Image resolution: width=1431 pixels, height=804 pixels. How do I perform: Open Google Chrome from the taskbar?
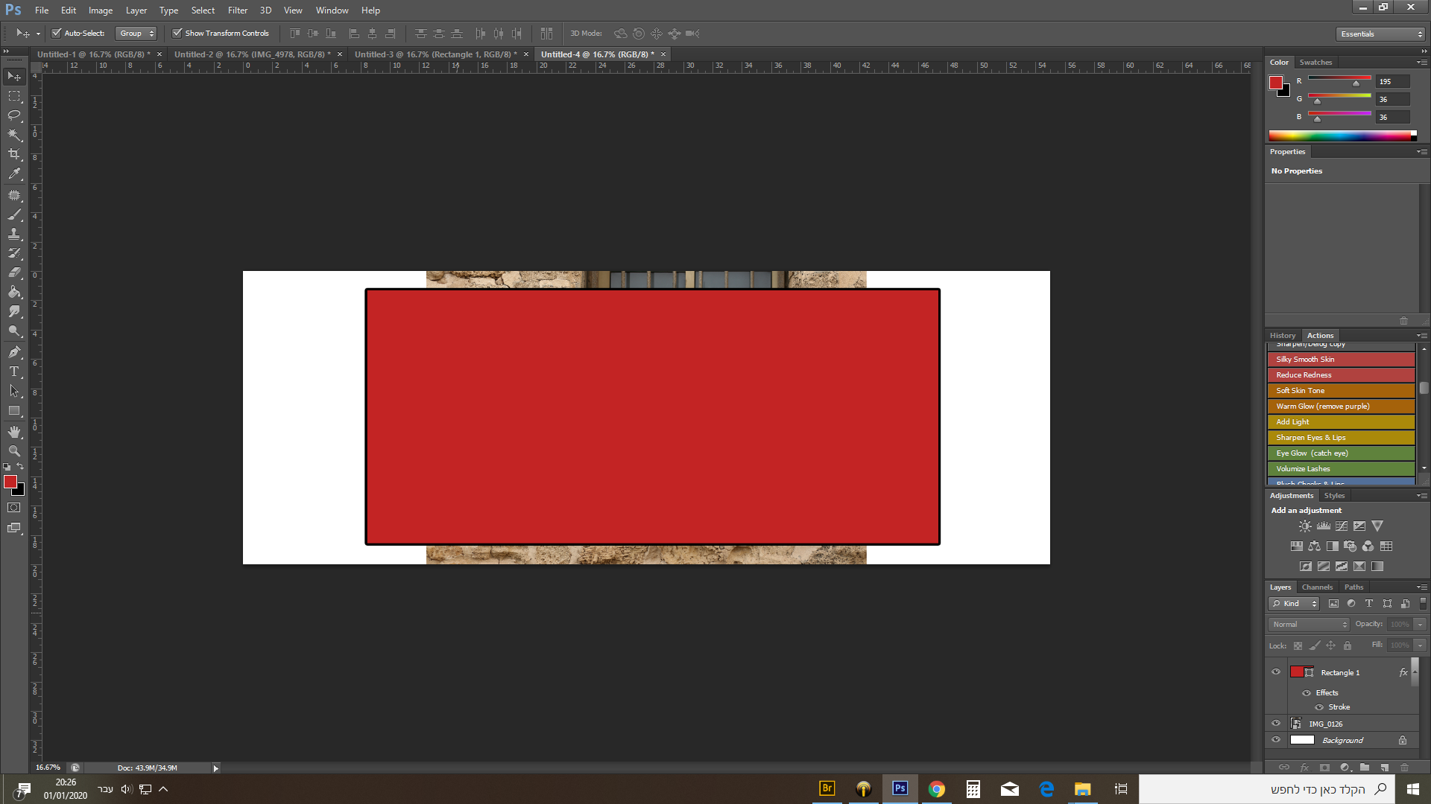[x=937, y=788]
